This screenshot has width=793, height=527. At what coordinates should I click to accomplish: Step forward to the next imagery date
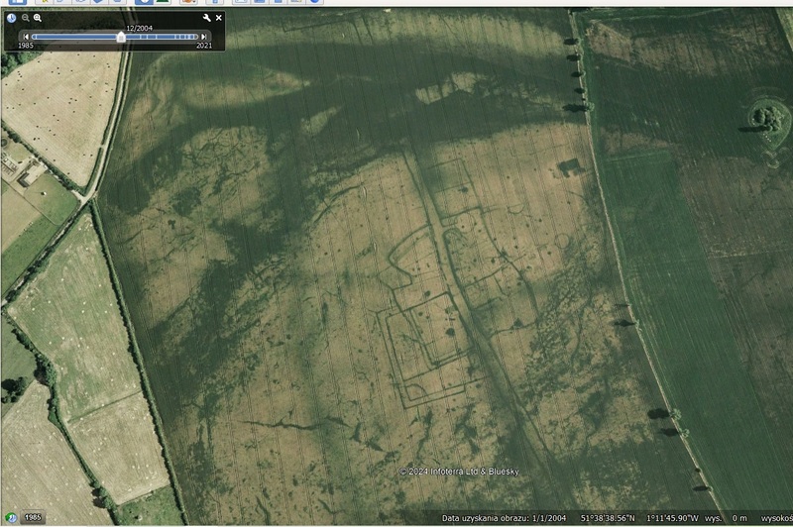204,37
